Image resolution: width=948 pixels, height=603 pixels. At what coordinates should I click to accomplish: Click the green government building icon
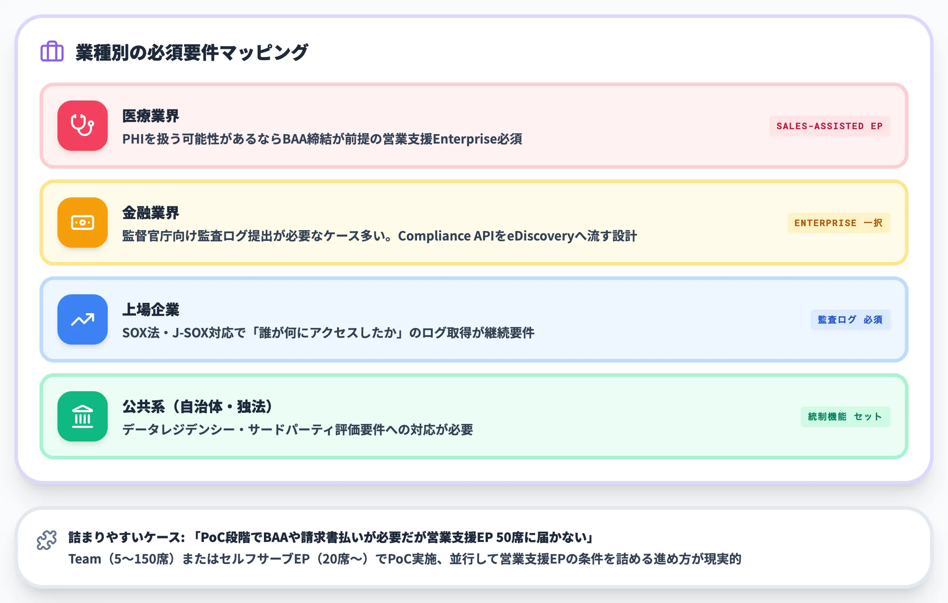[x=83, y=416]
